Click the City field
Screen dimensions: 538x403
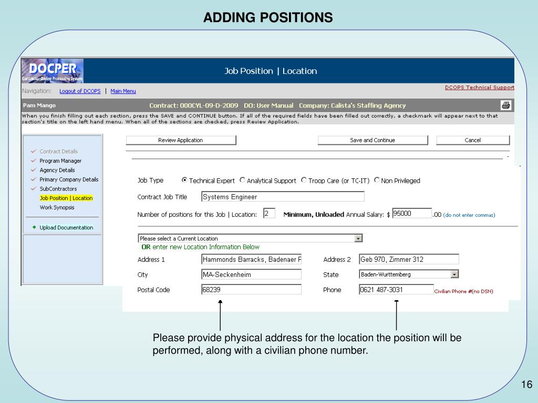[x=251, y=274]
